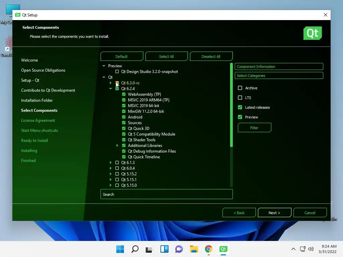Viewport: 343px width, 257px height.
Task: Open taskbar Search
Action: coord(135,249)
